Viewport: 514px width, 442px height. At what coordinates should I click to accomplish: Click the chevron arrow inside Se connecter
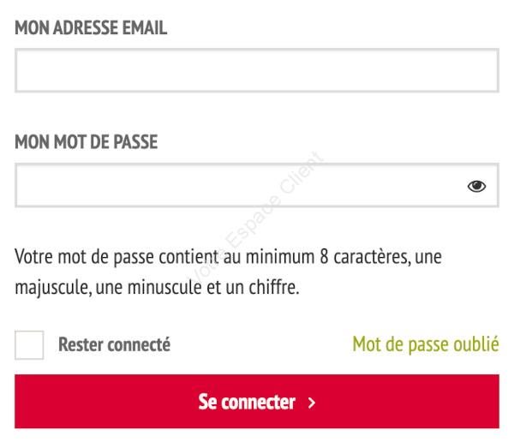coord(312,403)
